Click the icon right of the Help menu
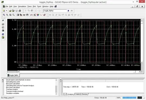The width and height of the screenshot is (146, 100). 56,6
